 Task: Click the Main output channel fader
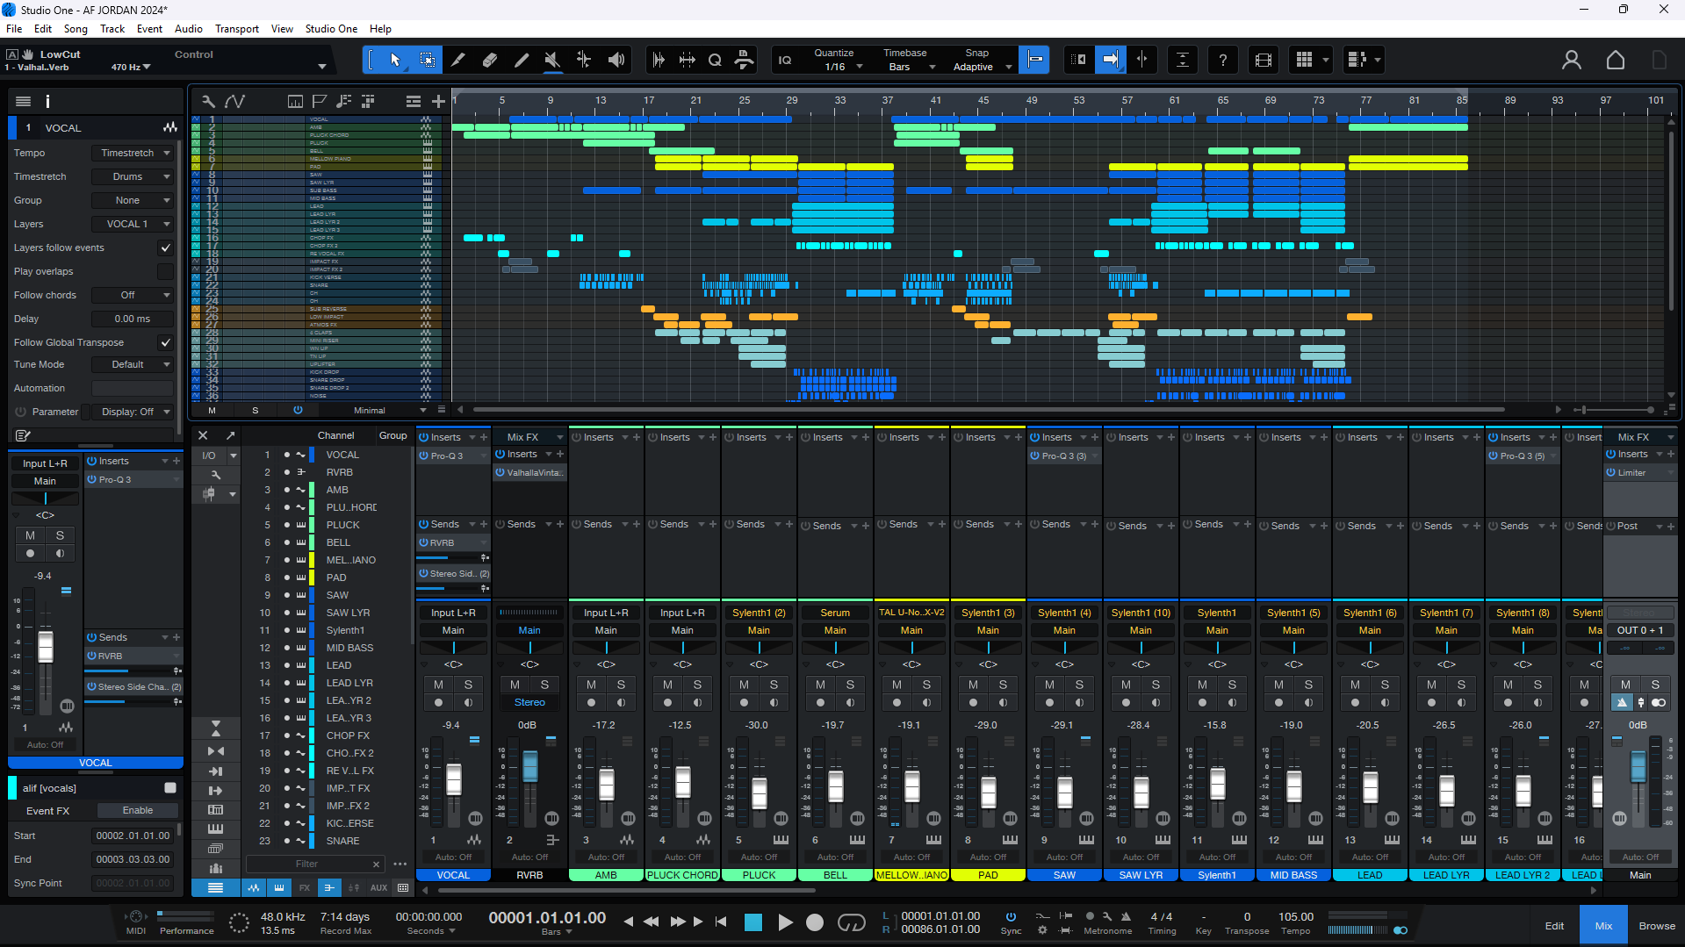(x=1638, y=767)
